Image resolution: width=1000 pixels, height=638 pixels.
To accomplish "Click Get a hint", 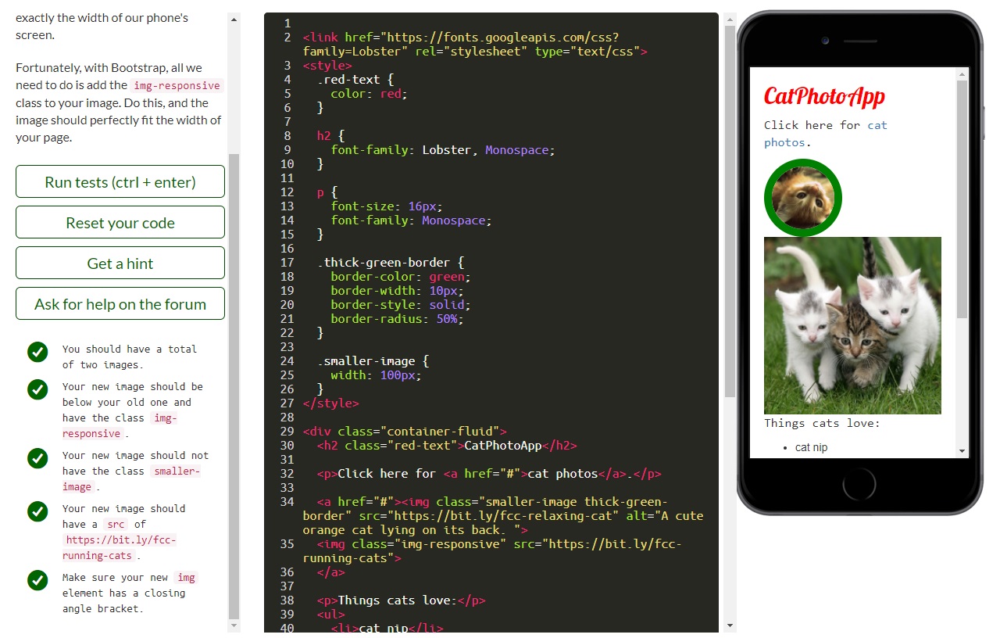I will [120, 263].
